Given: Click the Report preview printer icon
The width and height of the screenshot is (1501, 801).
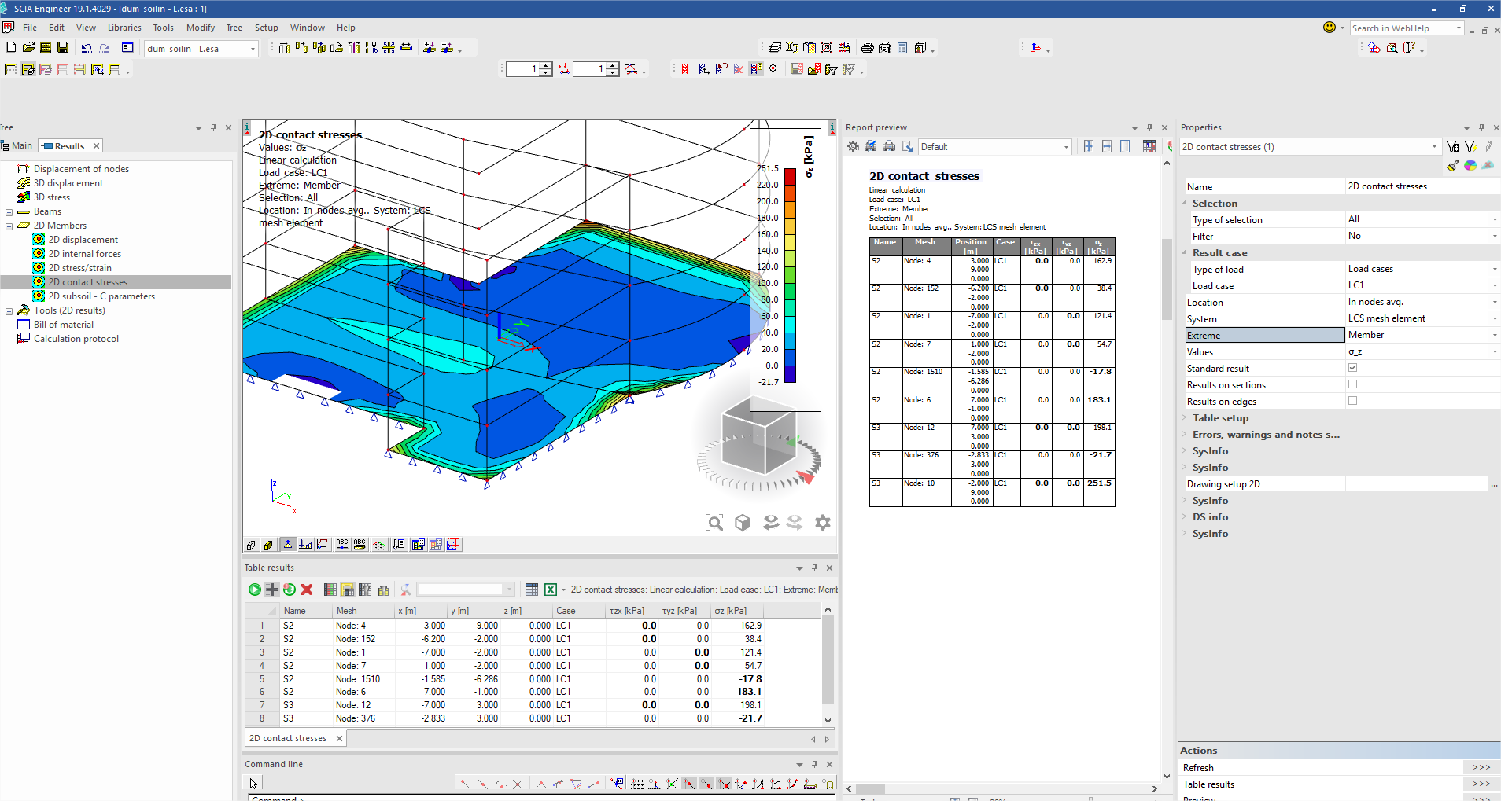Looking at the screenshot, I should [889, 146].
